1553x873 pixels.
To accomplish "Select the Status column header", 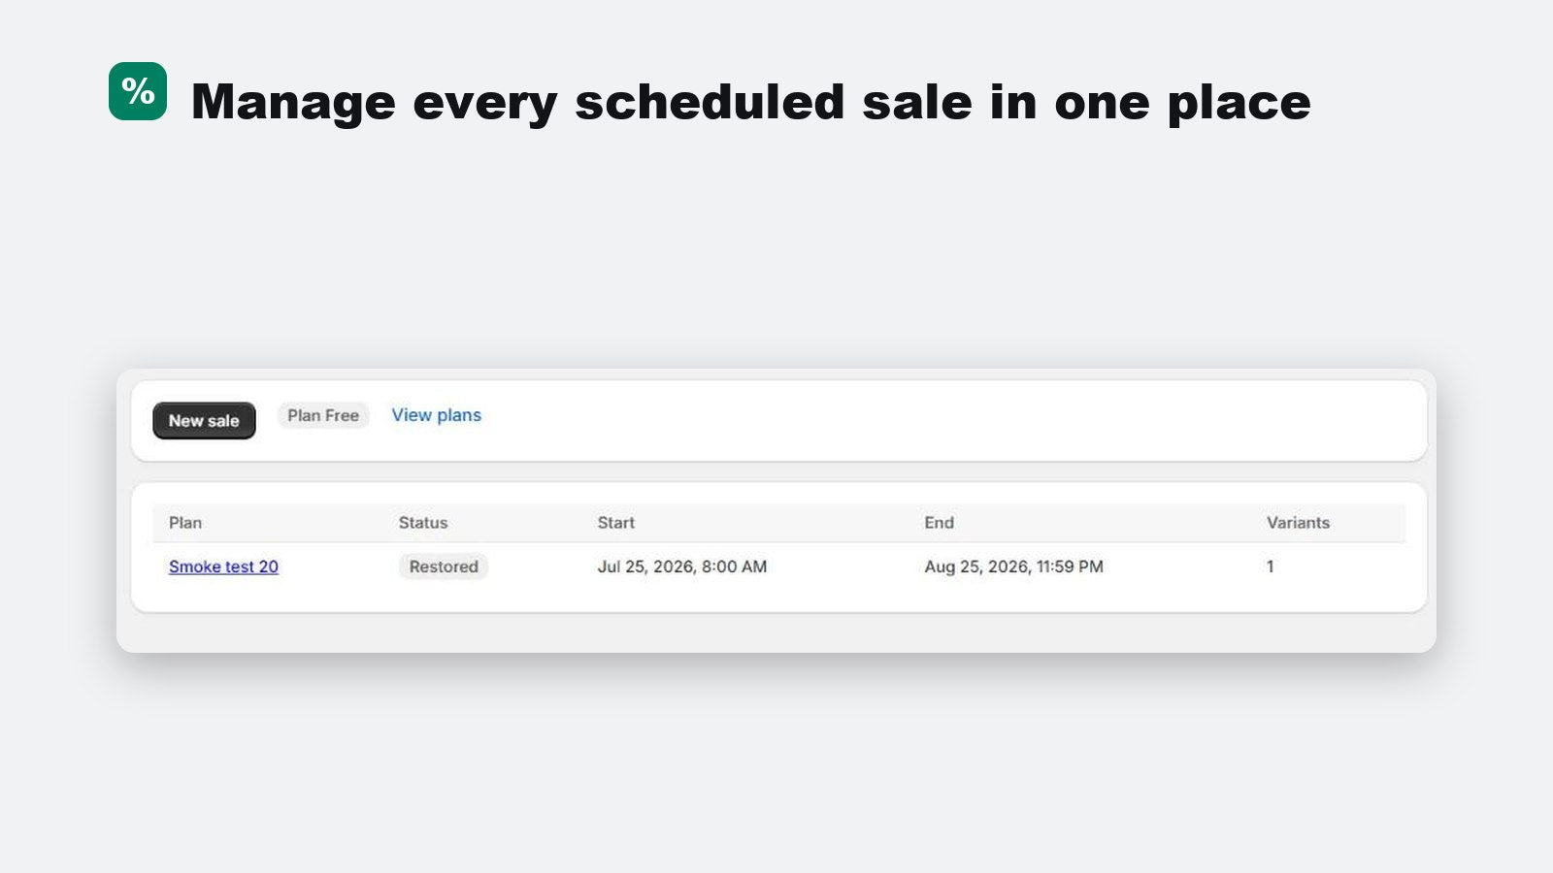I will pos(423,523).
